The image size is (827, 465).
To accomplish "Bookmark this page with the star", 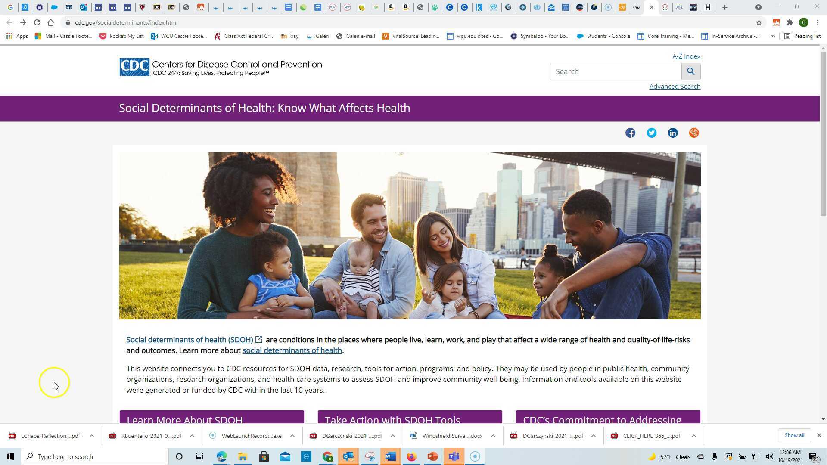I will [759, 22].
